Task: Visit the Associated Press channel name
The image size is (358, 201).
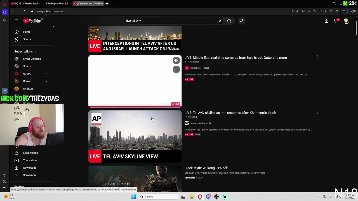Action: point(199,123)
